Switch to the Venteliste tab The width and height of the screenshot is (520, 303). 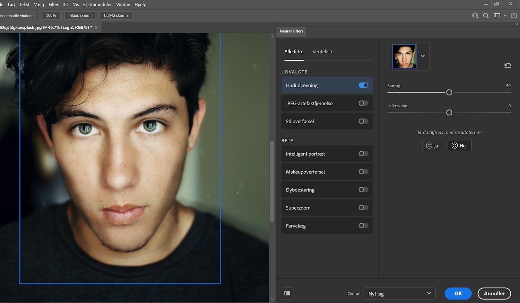click(323, 52)
